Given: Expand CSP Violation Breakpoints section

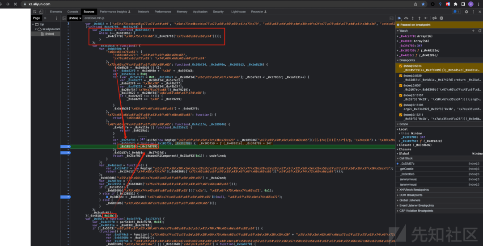Looking at the screenshot, I should point(439,211).
